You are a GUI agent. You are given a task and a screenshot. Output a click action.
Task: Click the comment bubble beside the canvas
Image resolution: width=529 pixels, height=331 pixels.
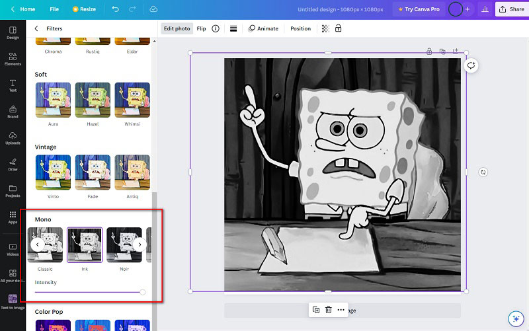point(471,65)
